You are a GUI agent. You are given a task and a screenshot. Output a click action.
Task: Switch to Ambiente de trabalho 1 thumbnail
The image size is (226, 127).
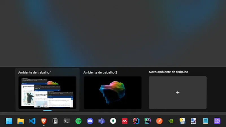47,92
